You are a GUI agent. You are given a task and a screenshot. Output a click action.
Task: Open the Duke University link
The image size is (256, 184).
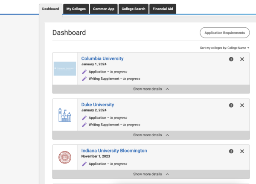tap(98, 105)
